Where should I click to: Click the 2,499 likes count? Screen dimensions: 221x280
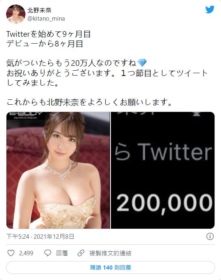(26, 253)
